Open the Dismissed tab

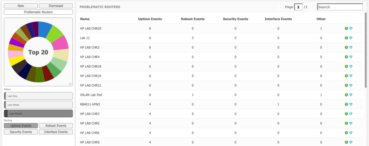56,6
